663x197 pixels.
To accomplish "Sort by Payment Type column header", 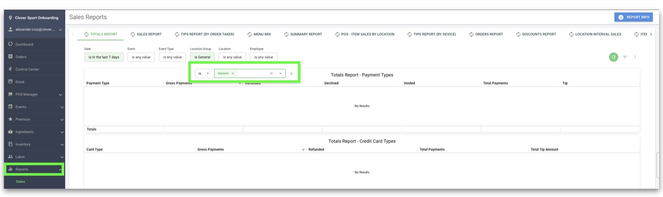I will point(98,83).
